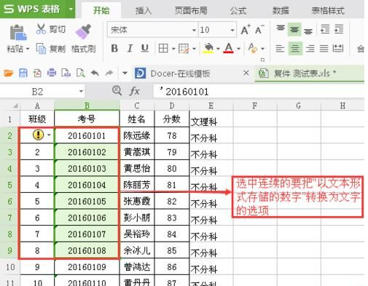
Task: Open the Docer-在线模板 tab
Action: 180,74
